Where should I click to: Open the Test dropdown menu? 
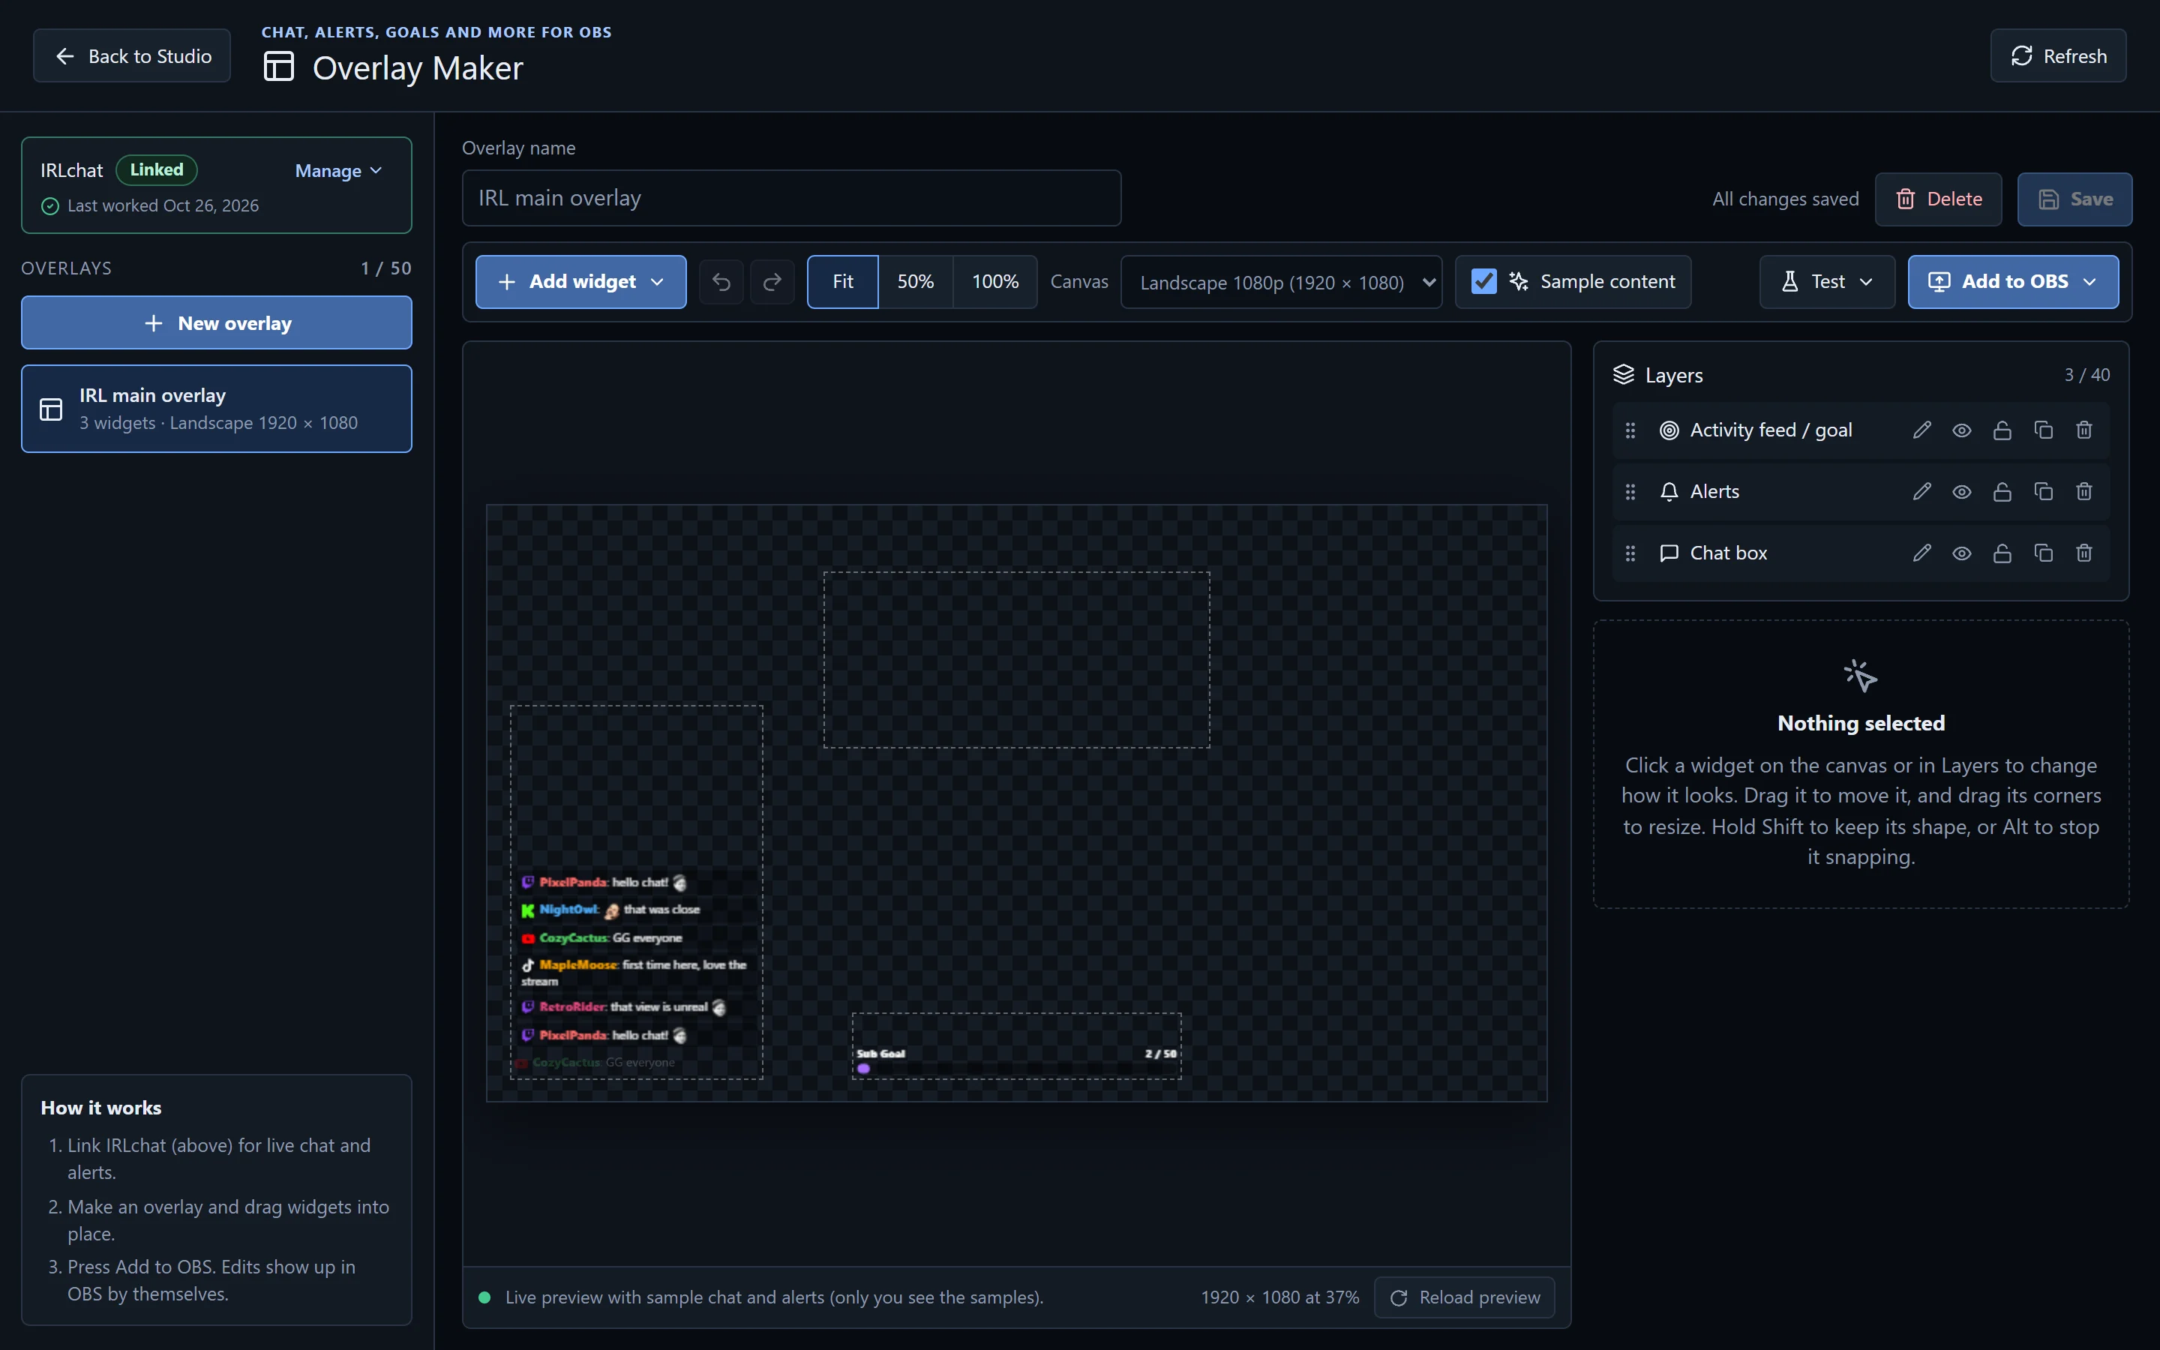[1826, 282]
